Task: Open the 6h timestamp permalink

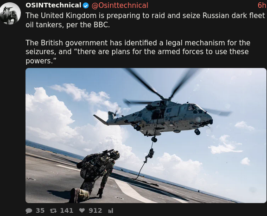Action: pyautogui.click(x=262, y=6)
